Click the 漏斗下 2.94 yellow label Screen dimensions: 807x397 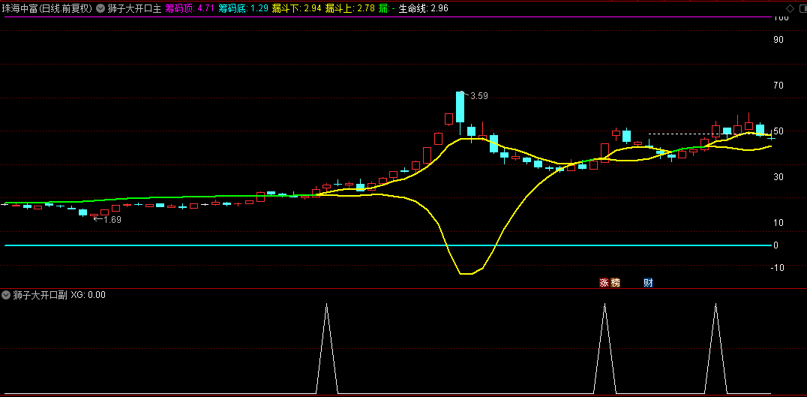(x=296, y=9)
